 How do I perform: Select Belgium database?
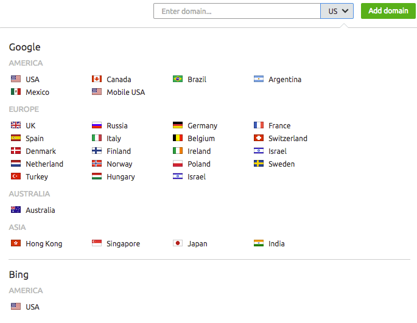tap(201, 139)
